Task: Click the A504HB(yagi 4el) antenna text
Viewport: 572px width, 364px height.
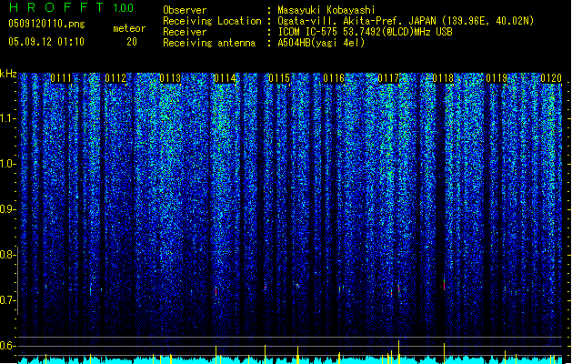Action: 321,43
